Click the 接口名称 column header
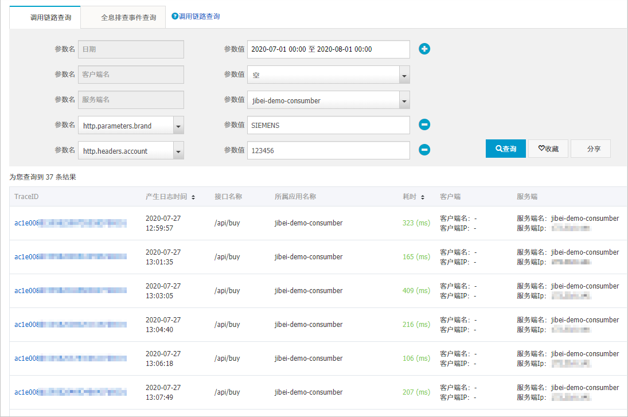The height and width of the screenshot is (417, 628). (228, 197)
